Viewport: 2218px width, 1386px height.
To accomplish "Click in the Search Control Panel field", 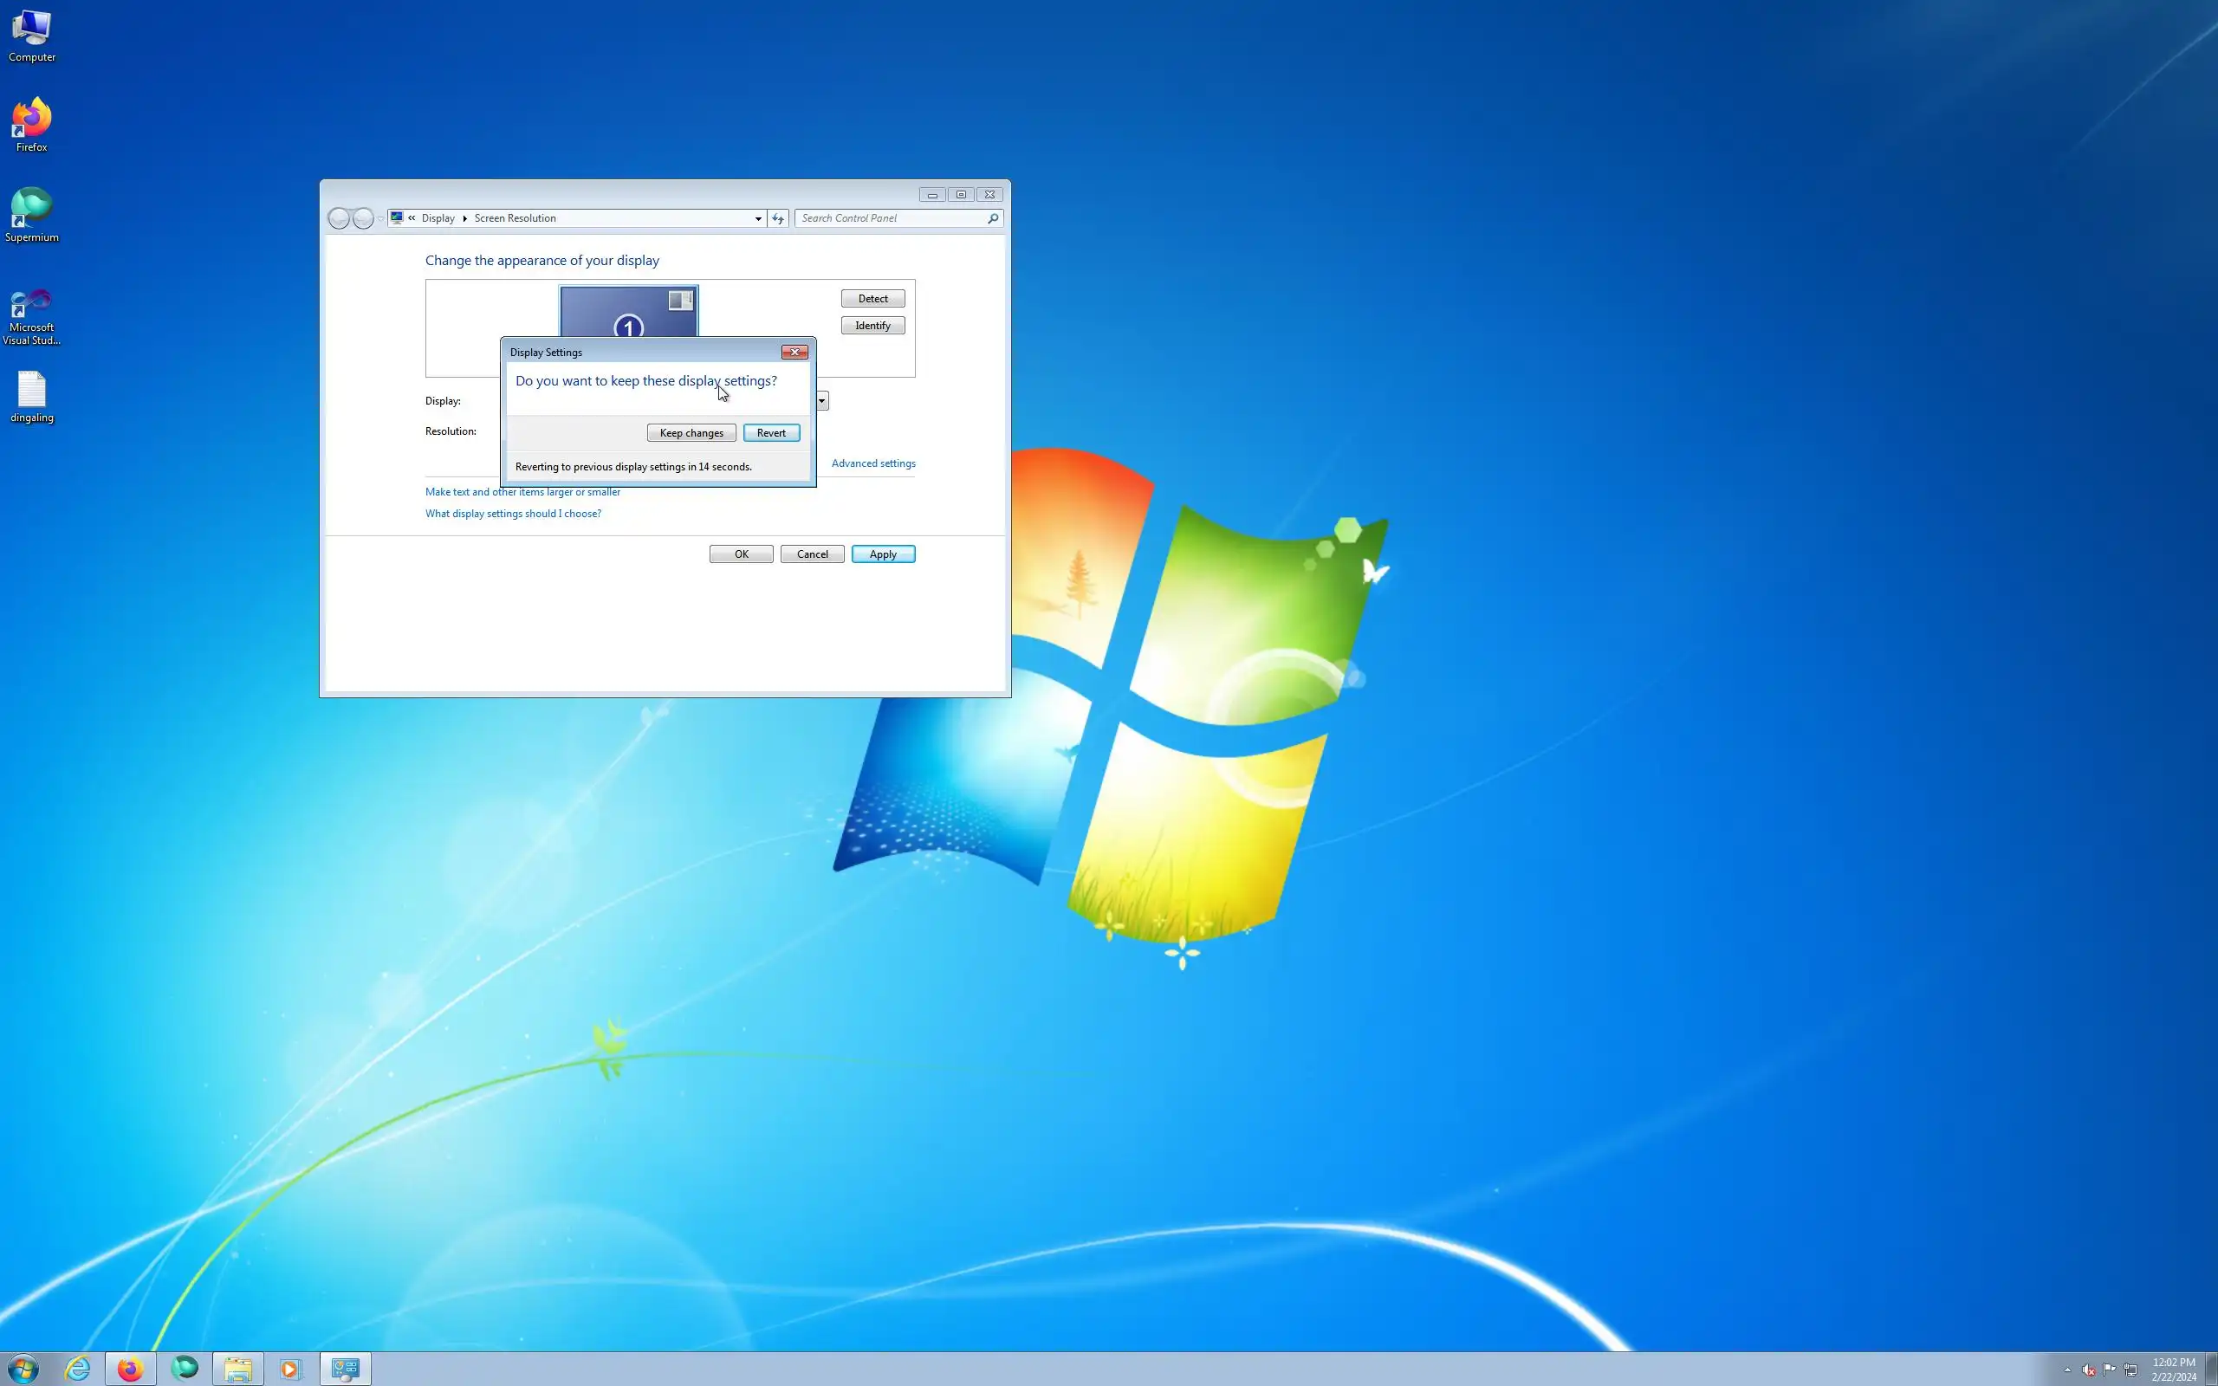I will (889, 218).
